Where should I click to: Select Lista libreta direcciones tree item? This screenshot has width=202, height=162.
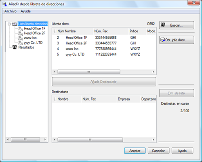pos(33,24)
